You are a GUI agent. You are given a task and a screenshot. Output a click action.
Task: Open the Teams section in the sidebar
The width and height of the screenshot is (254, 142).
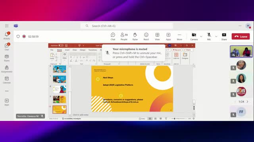click(x=7, y=58)
